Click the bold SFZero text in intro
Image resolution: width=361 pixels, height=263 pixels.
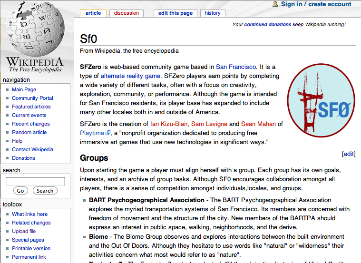[90, 67]
